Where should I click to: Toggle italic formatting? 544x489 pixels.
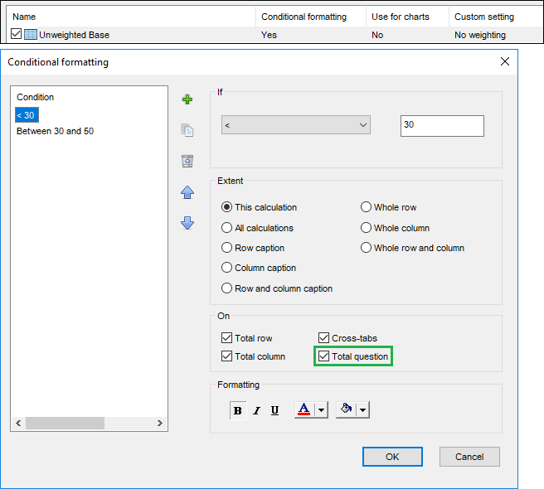pyautogui.click(x=257, y=410)
